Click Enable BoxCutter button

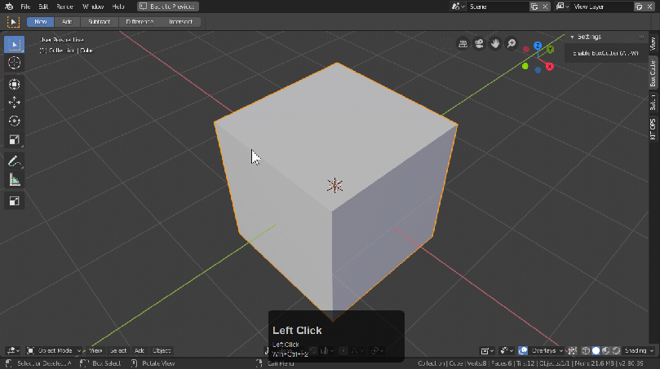pyautogui.click(x=605, y=53)
